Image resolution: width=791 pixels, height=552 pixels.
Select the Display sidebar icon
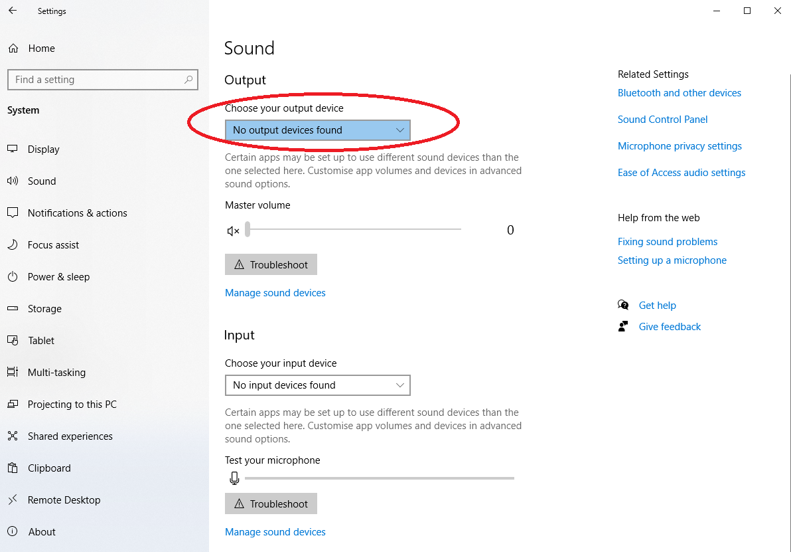(12, 149)
